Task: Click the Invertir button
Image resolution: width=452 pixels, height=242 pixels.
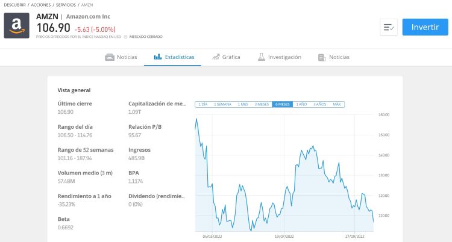Action: pyautogui.click(x=425, y=27)
